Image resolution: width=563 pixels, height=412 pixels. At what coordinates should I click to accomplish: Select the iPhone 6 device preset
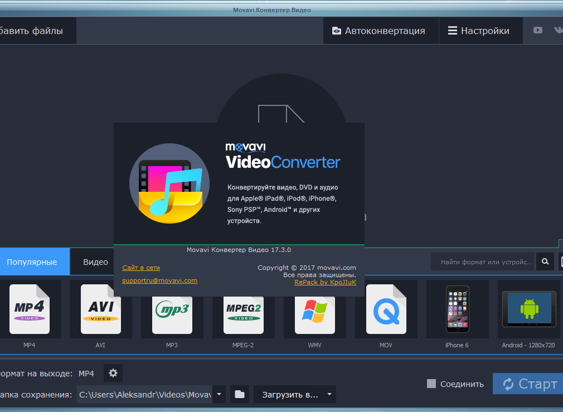pyautogui.click(x=458, y=309)
